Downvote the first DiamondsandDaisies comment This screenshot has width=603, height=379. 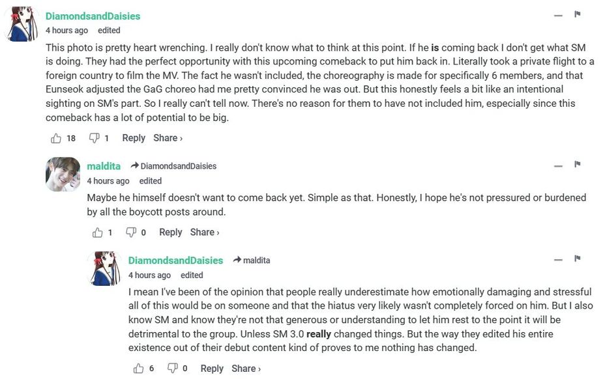tap(94, 138)
